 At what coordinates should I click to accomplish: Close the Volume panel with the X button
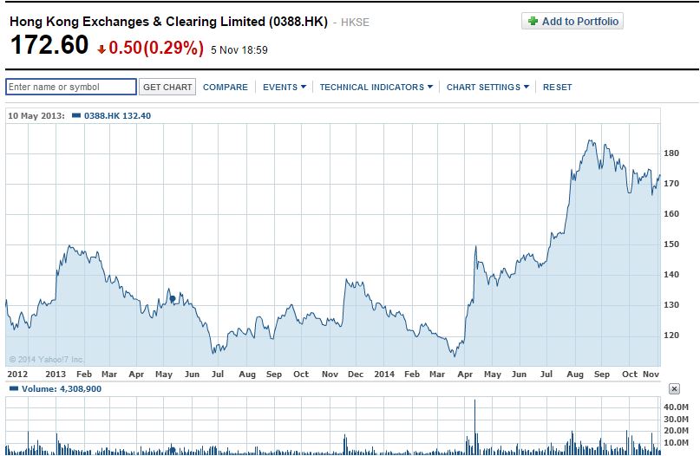tap(675, 389)
